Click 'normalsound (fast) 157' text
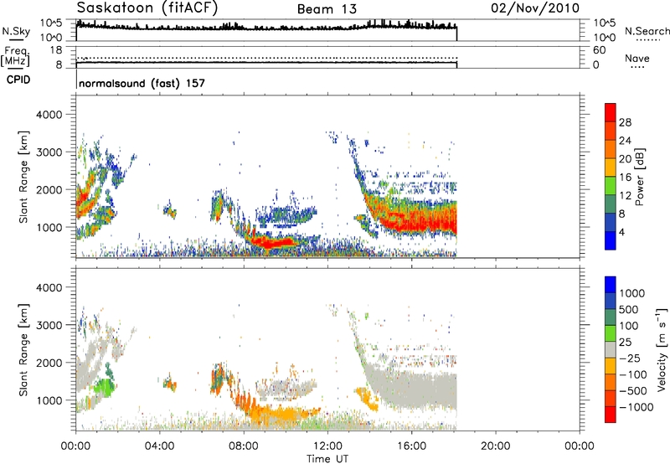The image size is (670, 464). pyautogui.click(x=142, y=83)
